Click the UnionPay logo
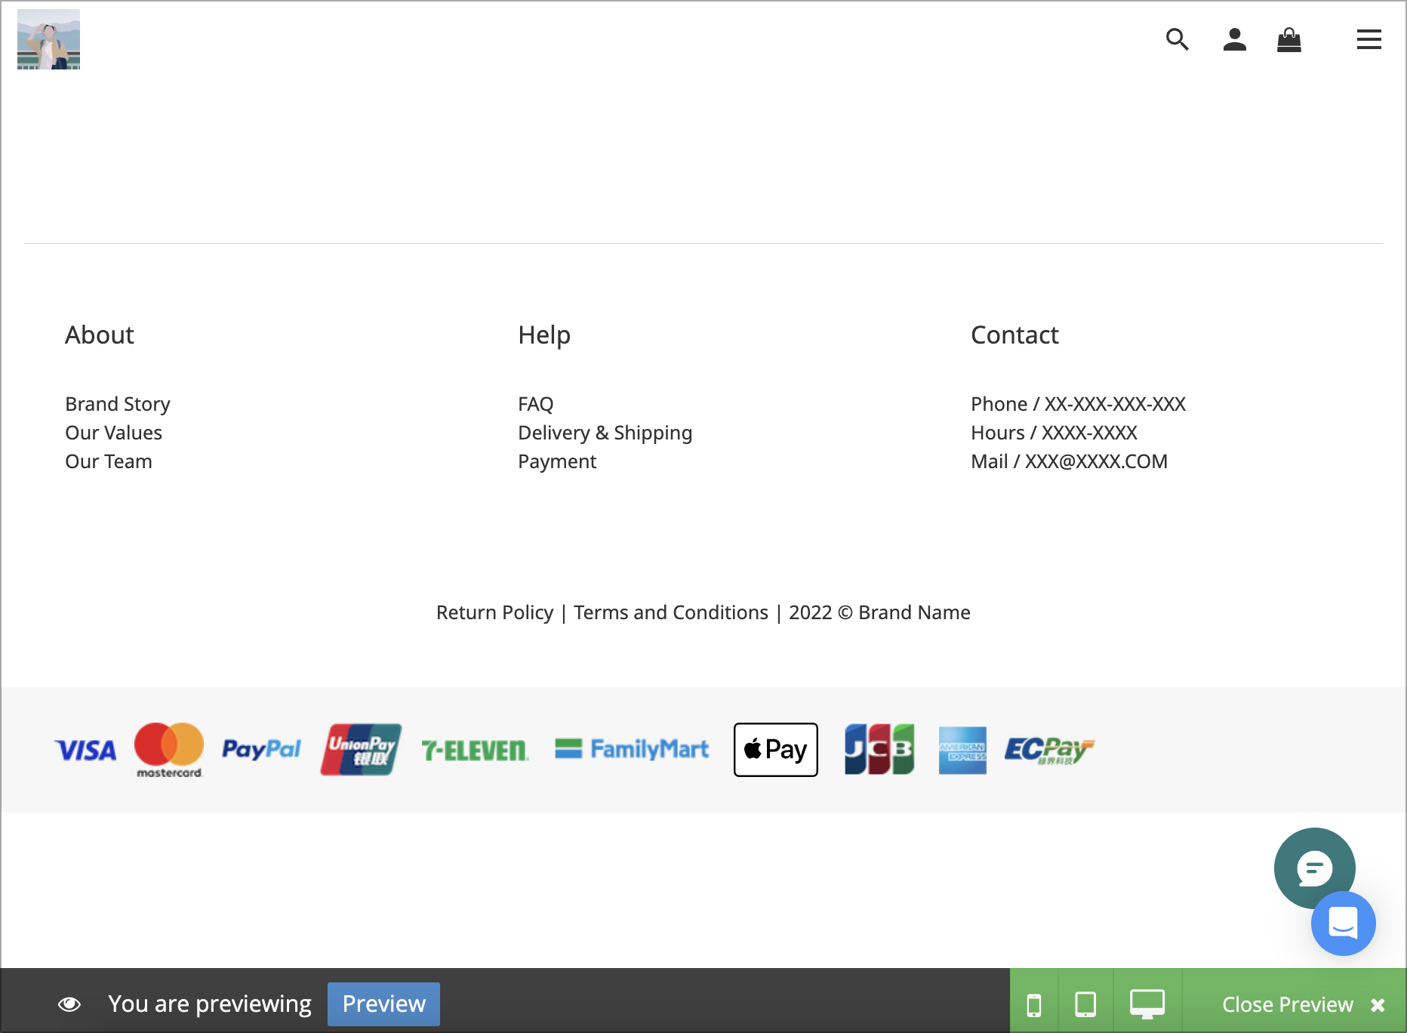 [x=361, y=750]
